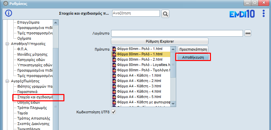Click the icon of Φόρμα 80mm - Ρολό - 2.html
The height and width of the screenshot is (130, 271).
[x=114, y=60]
